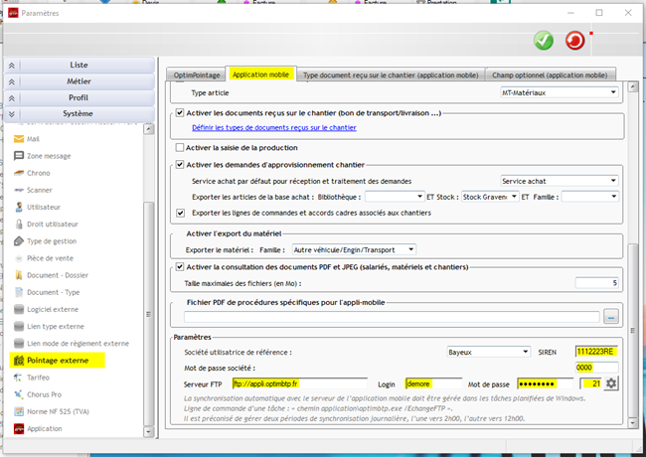
Task: Click the FTP settings gear icon
Action: tap(612, 384)
